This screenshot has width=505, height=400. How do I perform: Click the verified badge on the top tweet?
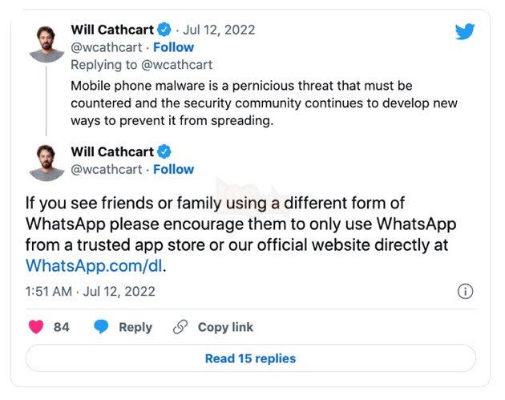165,30
